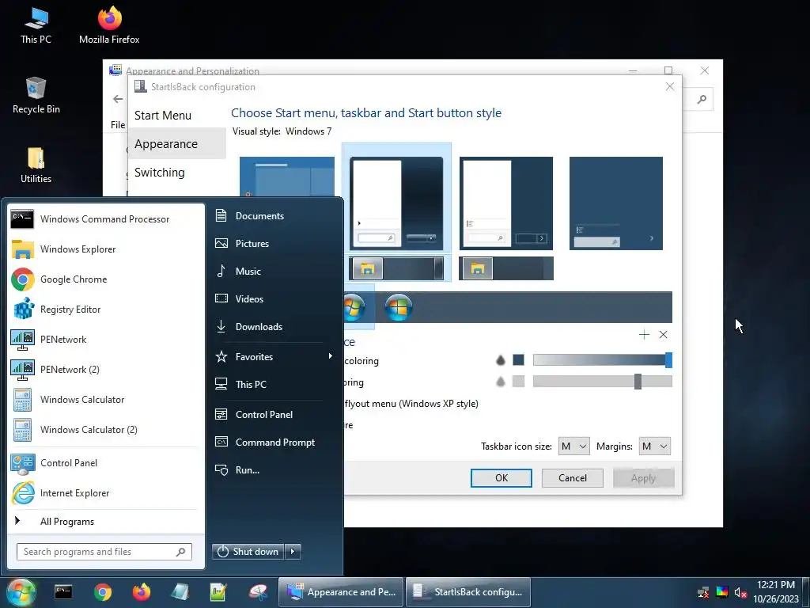
Task: Open Windows Calculator from Start menu
Action: click(105, 399)
